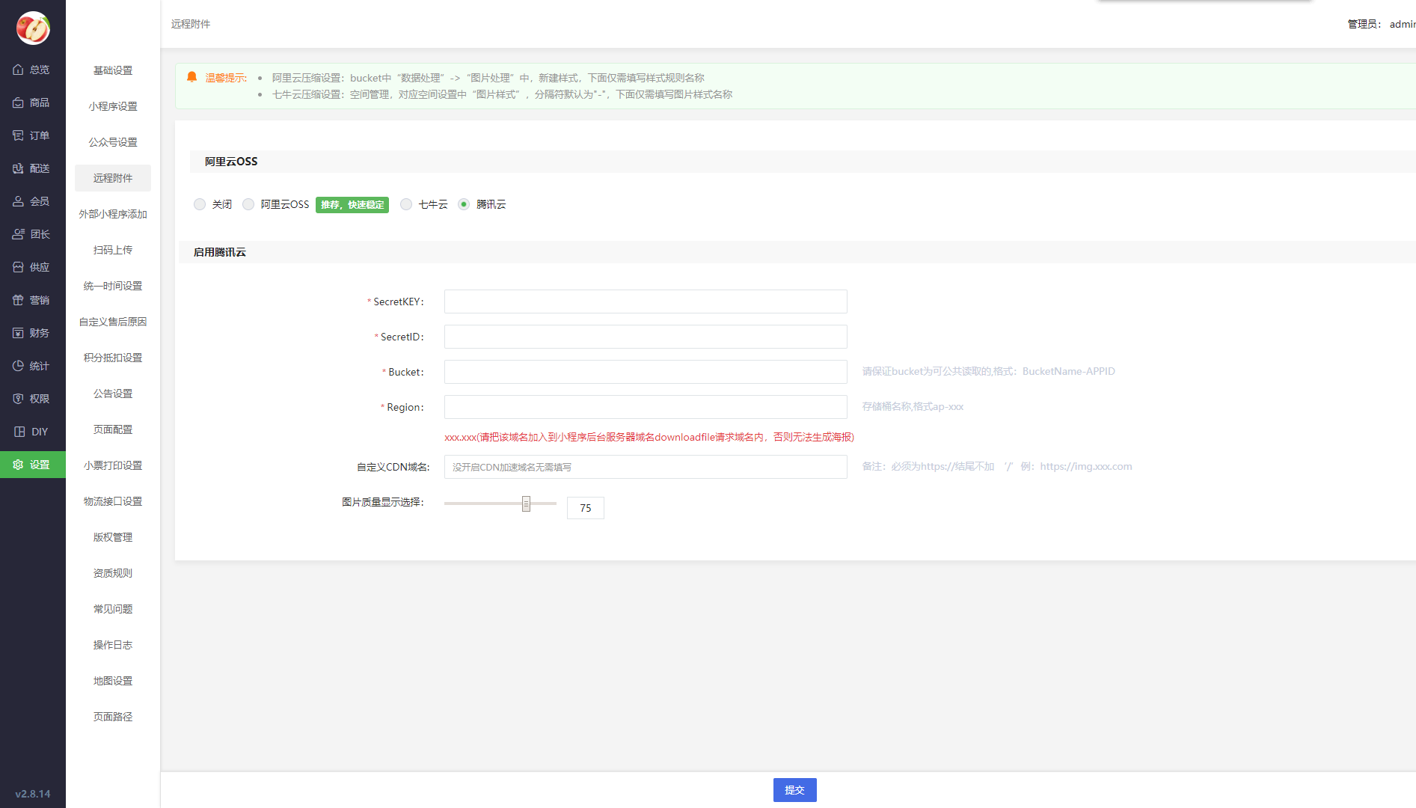Open 基础设置 submenu item

coord(113,70)
